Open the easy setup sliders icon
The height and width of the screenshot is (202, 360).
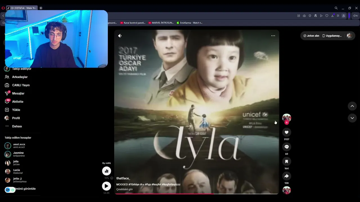coord(338,16)
